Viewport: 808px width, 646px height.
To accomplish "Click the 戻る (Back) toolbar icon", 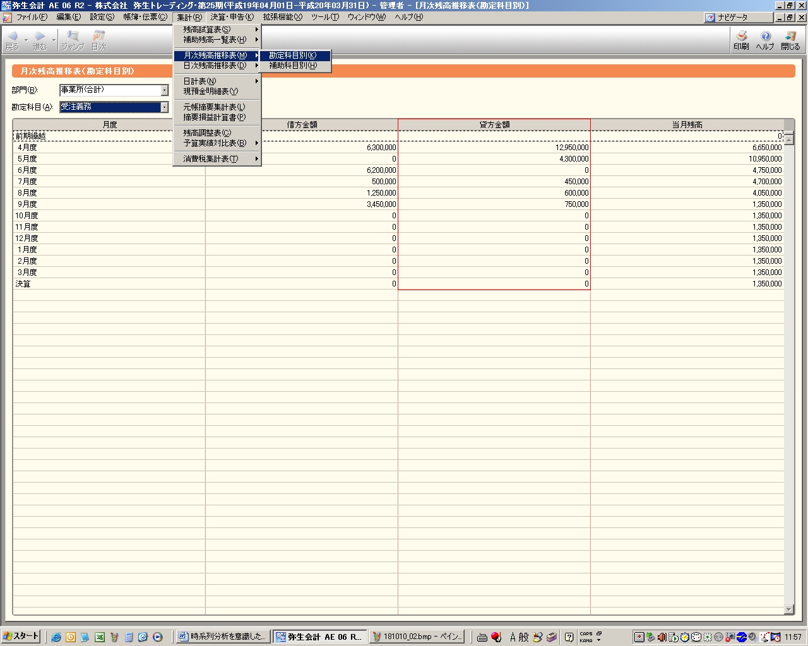I will click(x=12, y=40).
